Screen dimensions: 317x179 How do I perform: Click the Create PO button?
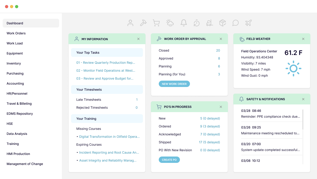coord(169,160)
